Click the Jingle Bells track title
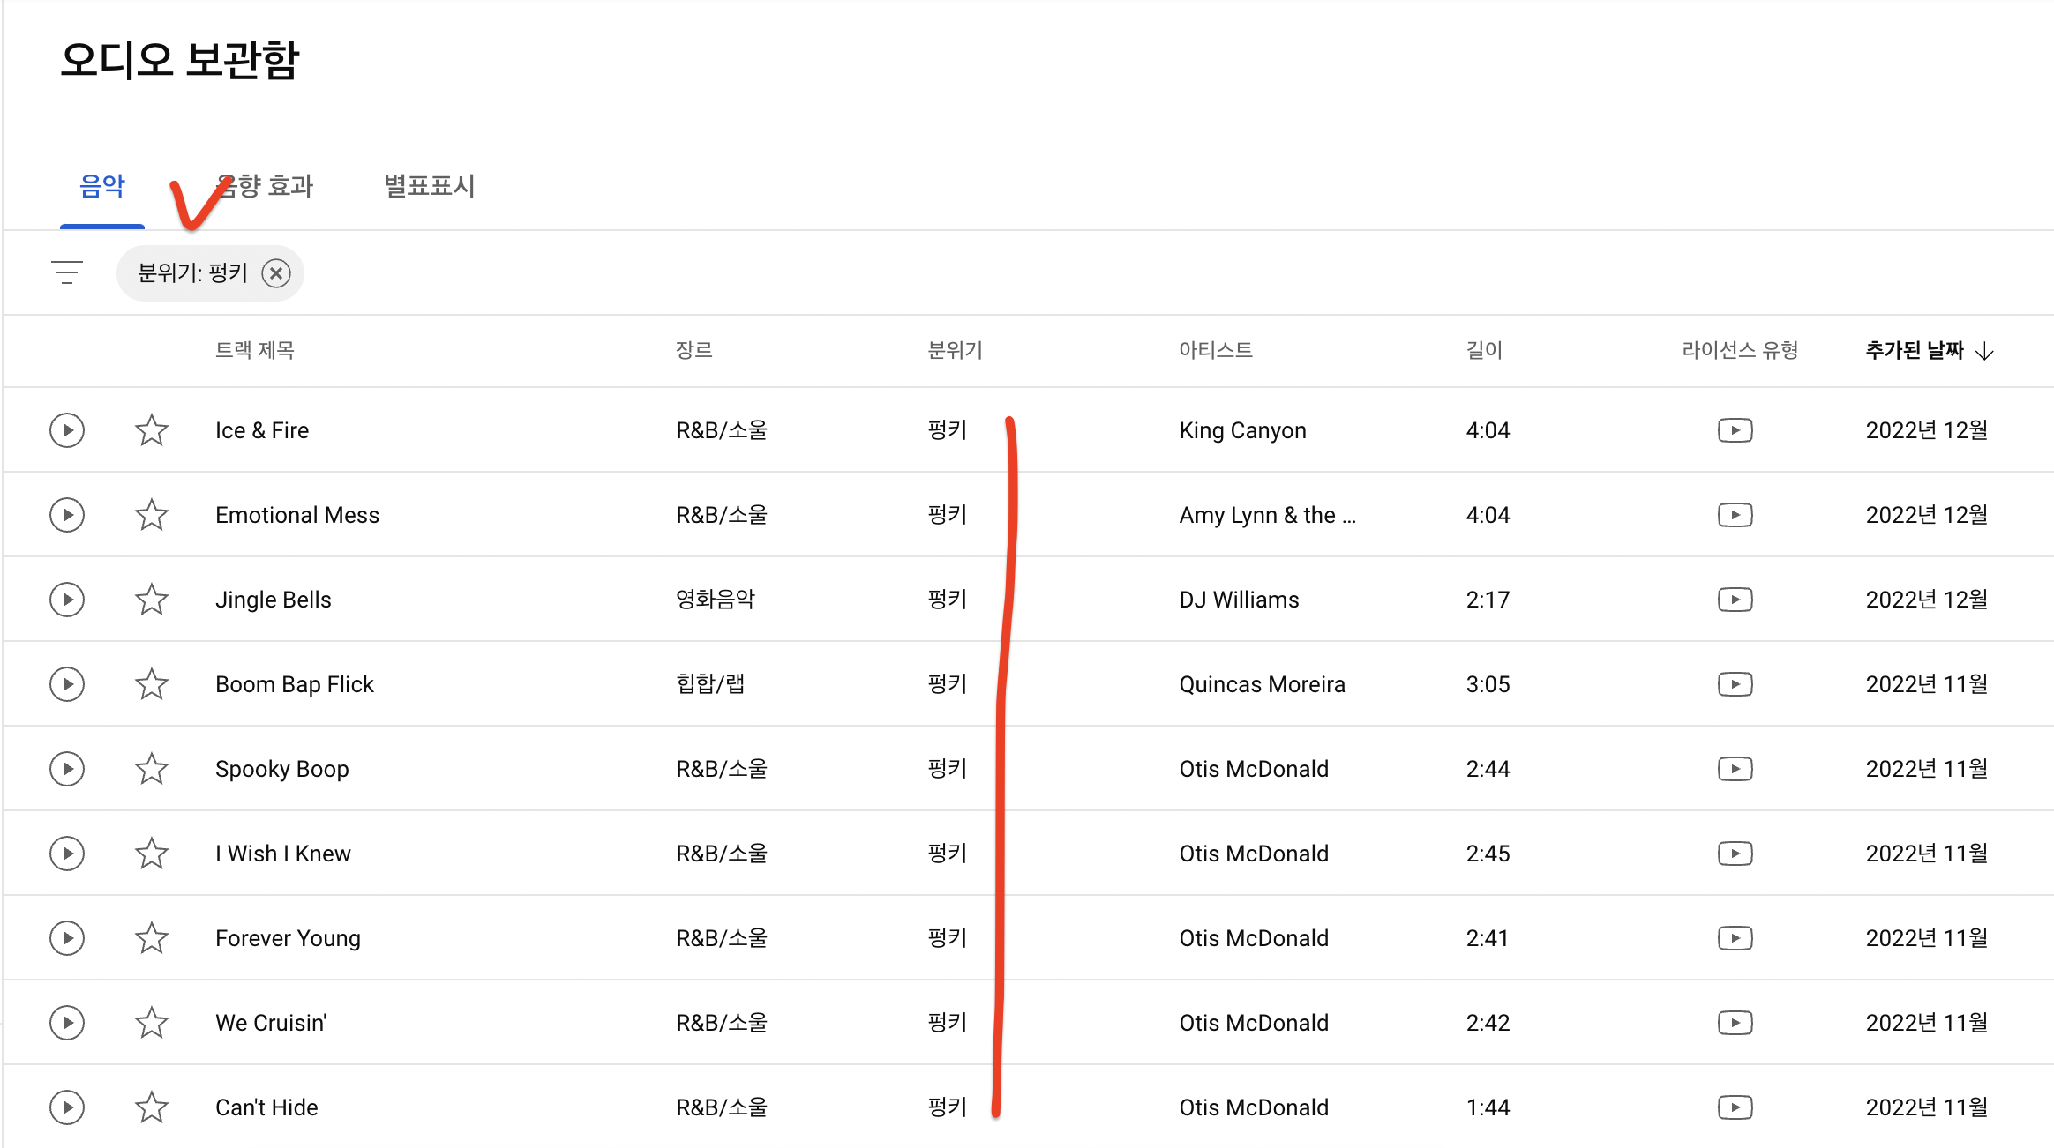 point(274,600)
